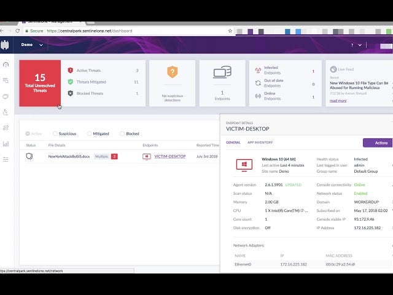393x295 pixels.
Task: Open the help question mark dropdown
Action: [x=356, y=45]
